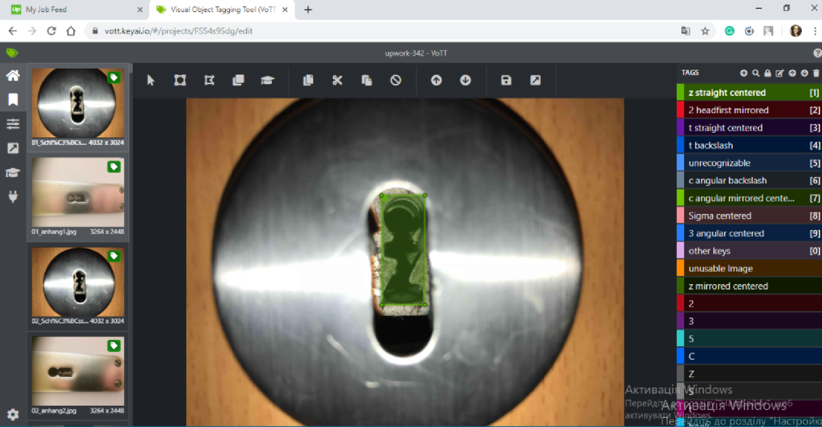Apply the 'Sigma centered' tag
Viewport: 822px width, 427px height.
[720, 216]
